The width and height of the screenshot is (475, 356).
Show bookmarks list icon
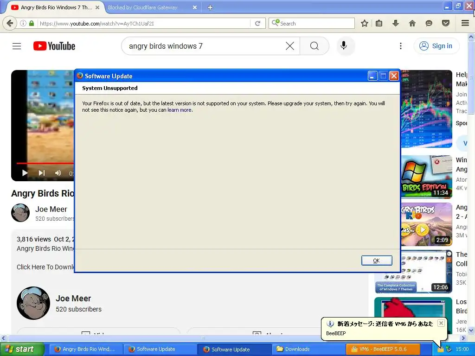379,23
